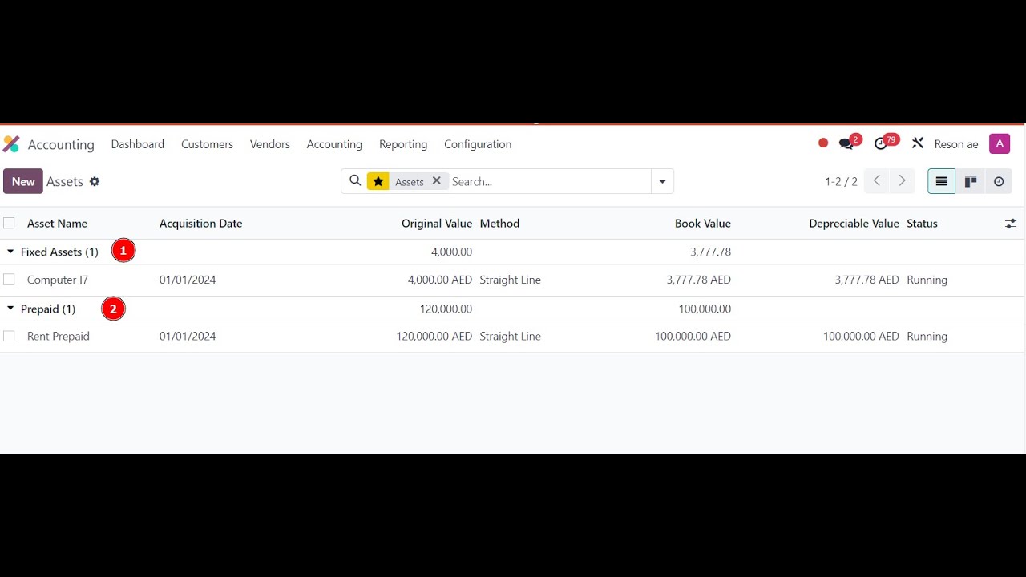Select the Computer I7 row checkbox
The width and height of the screenshot is (1026, 577).
[9, 280]
